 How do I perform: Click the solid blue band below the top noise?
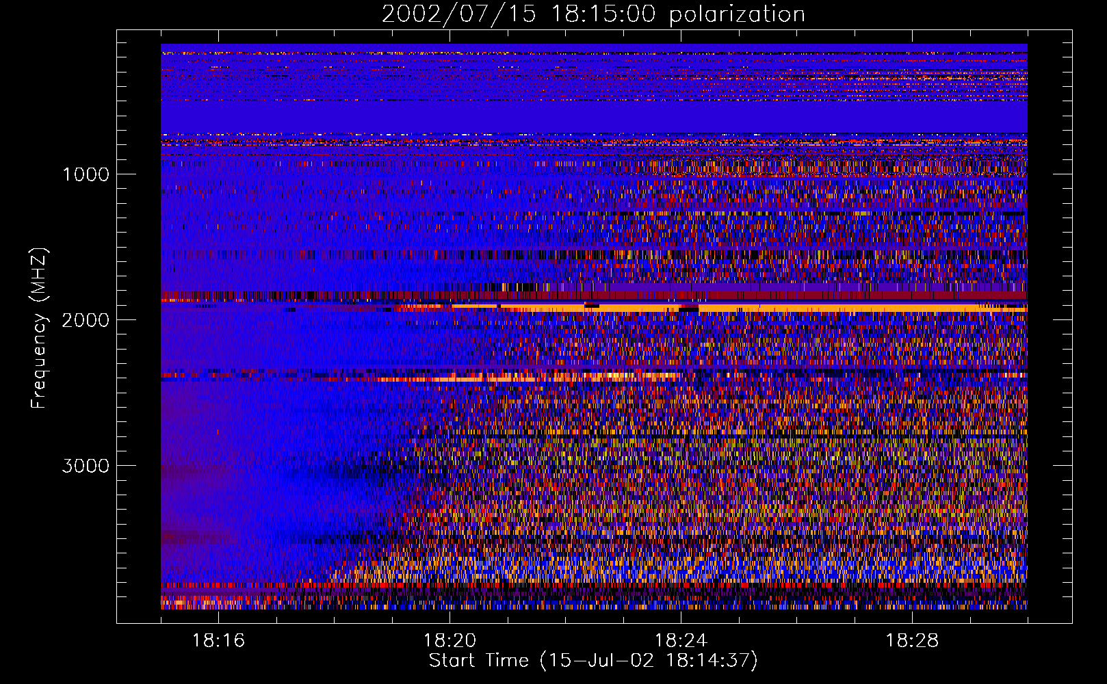point(594,117)
